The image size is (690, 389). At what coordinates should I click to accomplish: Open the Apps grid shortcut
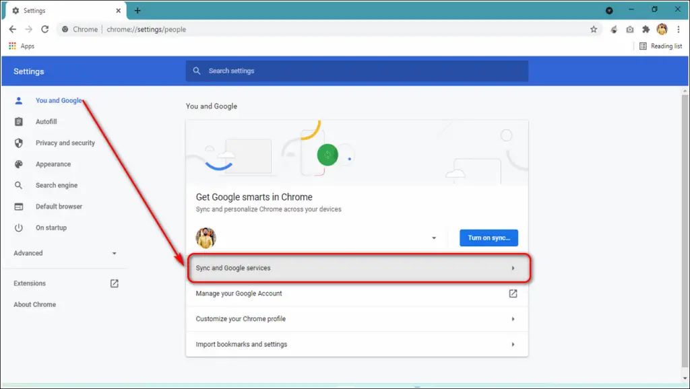21,46
